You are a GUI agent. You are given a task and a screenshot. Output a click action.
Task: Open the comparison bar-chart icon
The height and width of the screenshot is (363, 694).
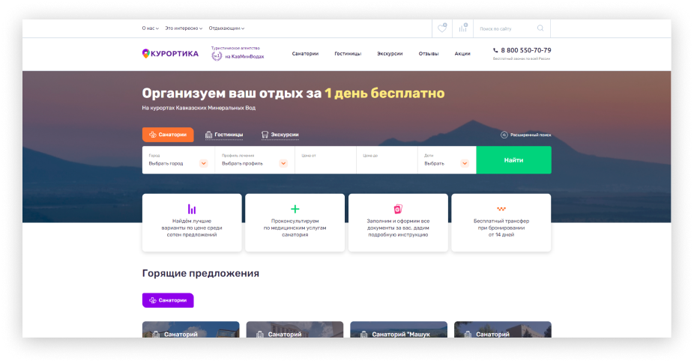pos(463,28)
